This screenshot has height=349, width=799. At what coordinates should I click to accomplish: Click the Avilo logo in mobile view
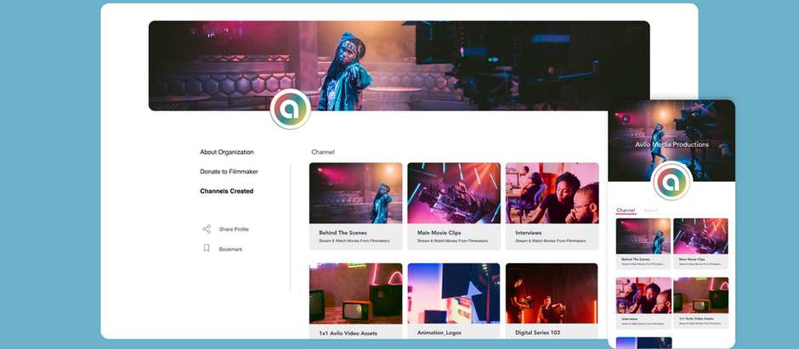(671, 181)
